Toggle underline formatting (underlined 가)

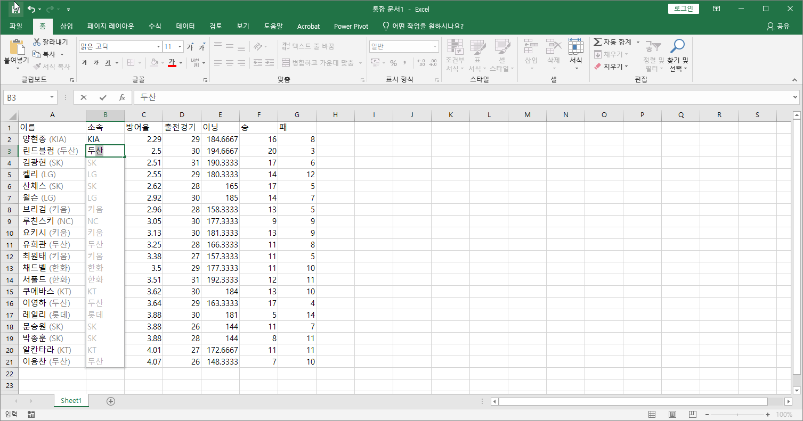click(x=108, y=63)
